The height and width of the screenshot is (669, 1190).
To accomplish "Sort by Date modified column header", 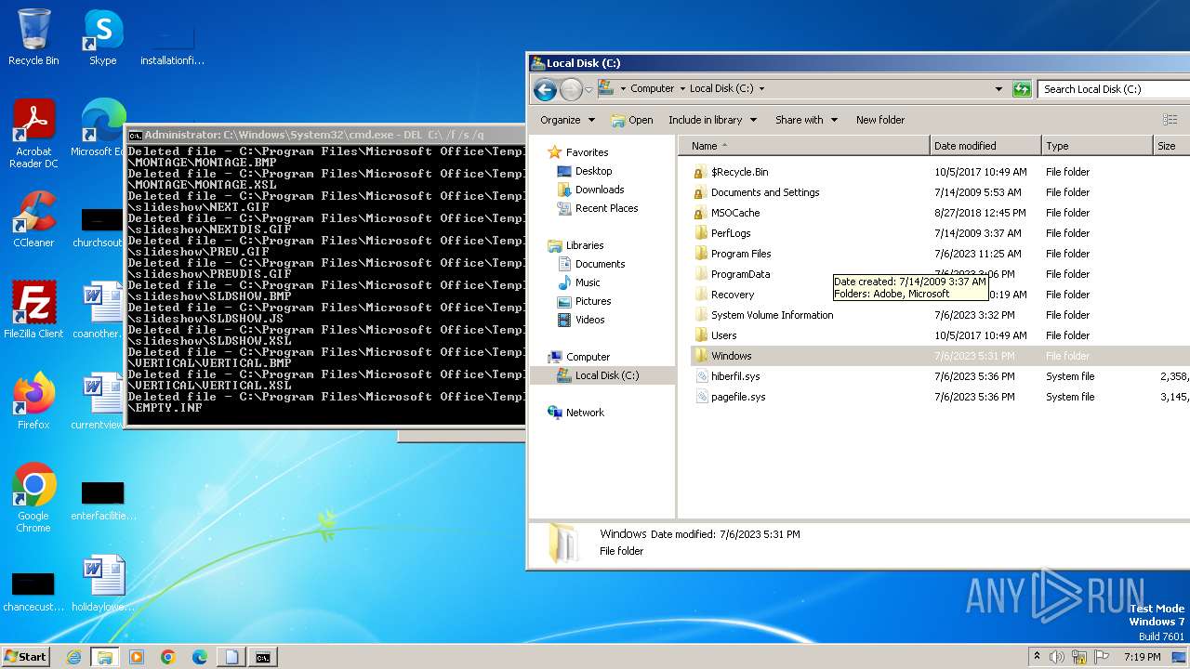I will tap(985, 146).
